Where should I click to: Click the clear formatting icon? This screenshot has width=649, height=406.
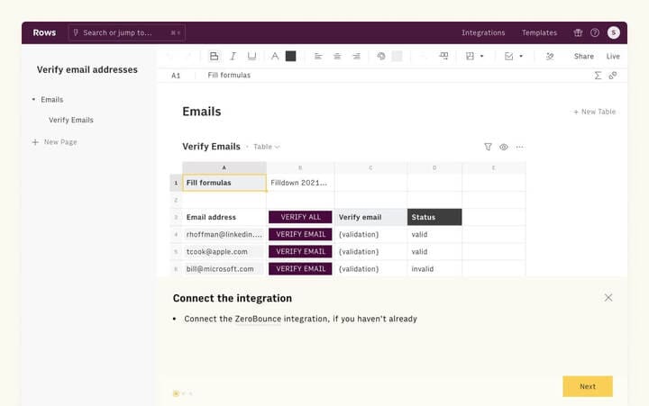click(x=550, y=56)
